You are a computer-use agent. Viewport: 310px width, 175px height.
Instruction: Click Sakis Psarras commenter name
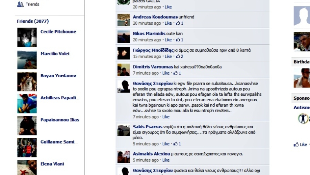(x=148, y=127)
